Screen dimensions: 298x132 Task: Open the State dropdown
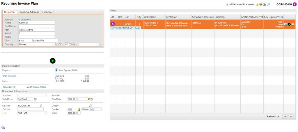(97, 44)
